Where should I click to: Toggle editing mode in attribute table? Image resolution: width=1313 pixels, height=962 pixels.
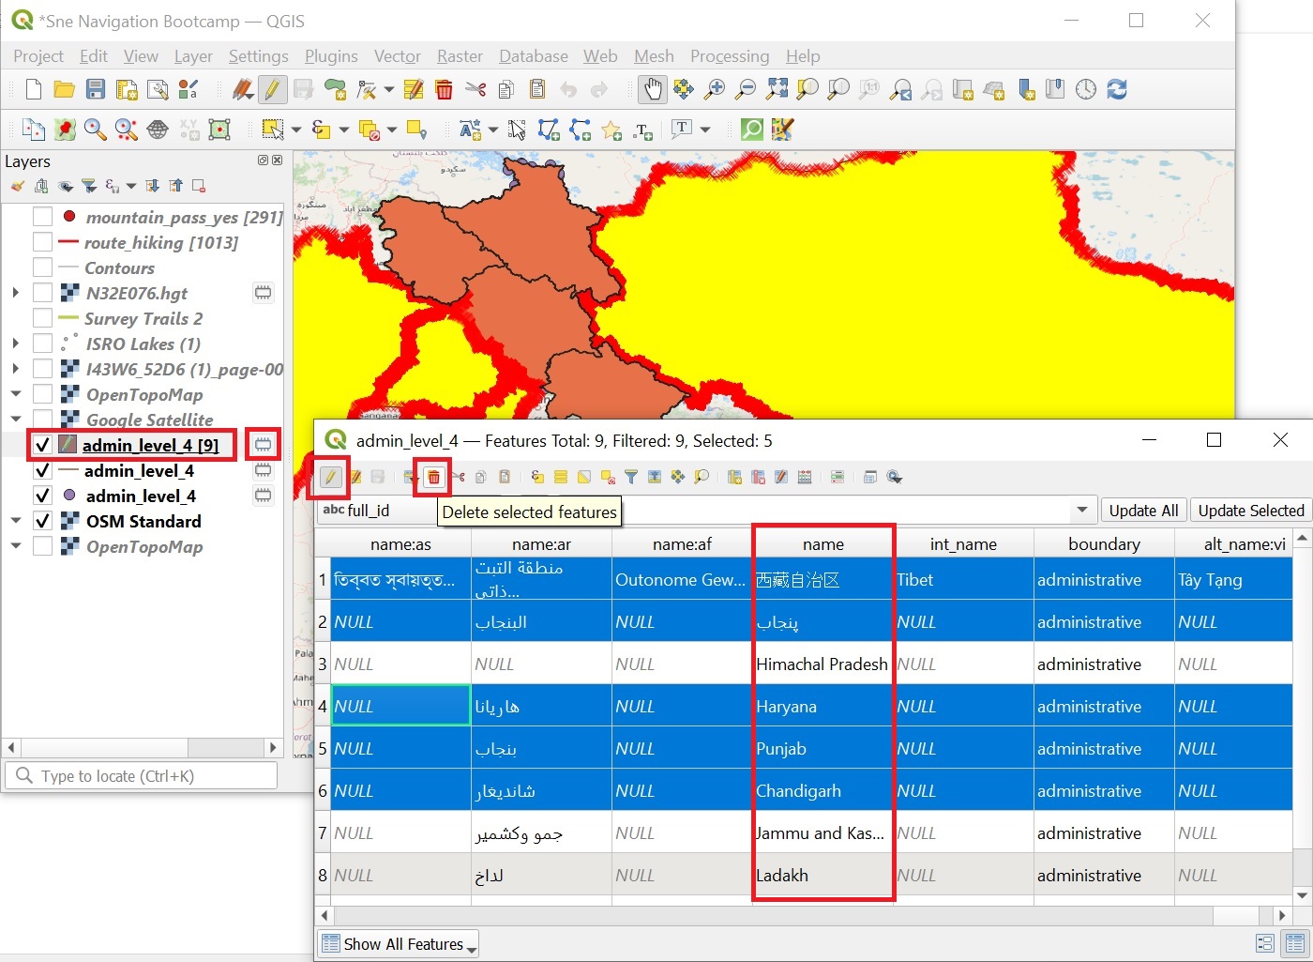[x=330, y=477]
